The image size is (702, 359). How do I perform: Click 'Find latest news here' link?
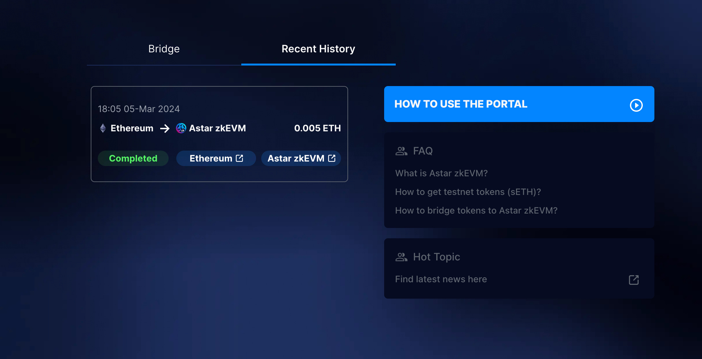pyautogui.click(x=441, y=279)
